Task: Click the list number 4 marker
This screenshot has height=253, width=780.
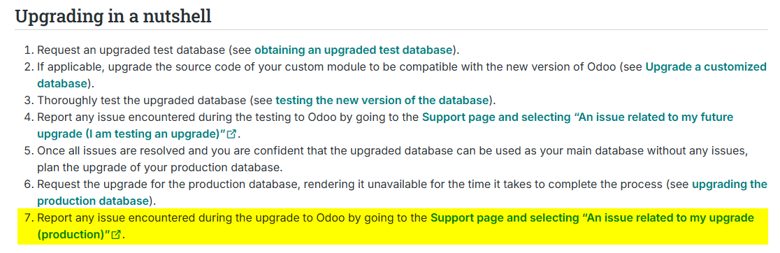Action: pos(29,117)
